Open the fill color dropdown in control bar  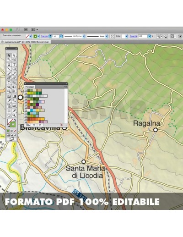click(x=31, y=36)
